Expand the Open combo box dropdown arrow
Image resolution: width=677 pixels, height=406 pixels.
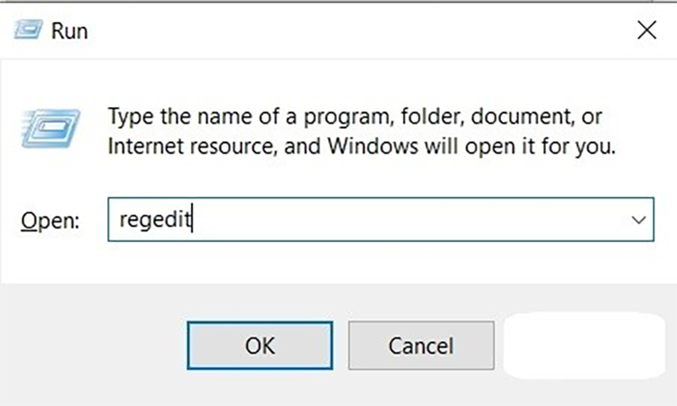638,220
